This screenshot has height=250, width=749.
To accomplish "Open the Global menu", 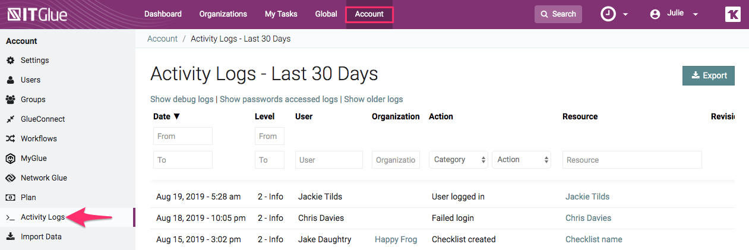I will (x=326, y=14).
